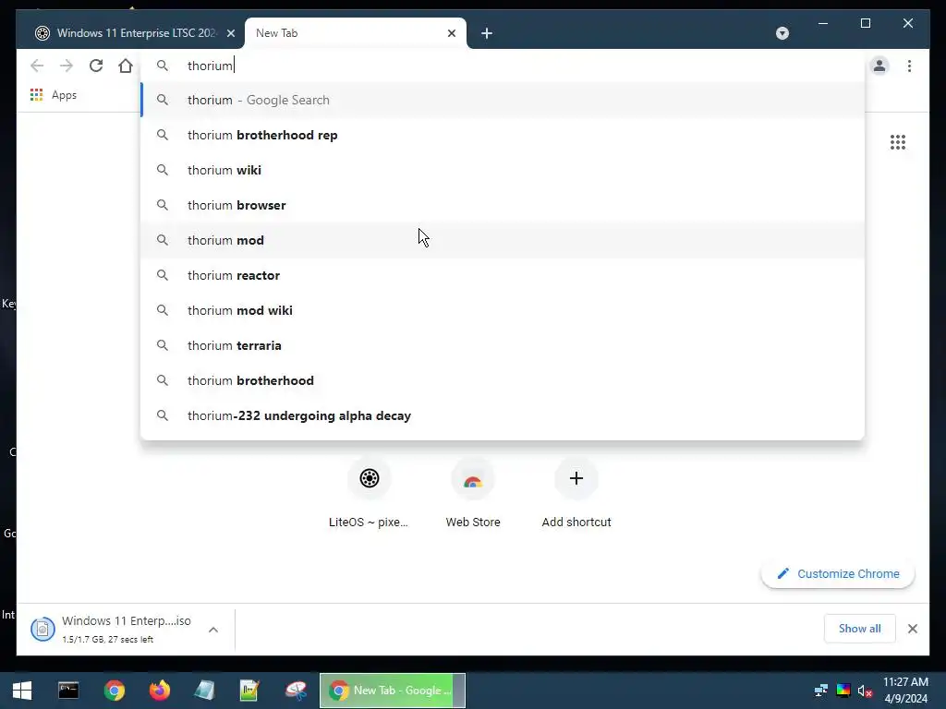Image resolution: width=946 pixels, height=709 pixels.
Task: Open the colorful display tray icon
Action: pyautogui.click(x=843, y=691)
